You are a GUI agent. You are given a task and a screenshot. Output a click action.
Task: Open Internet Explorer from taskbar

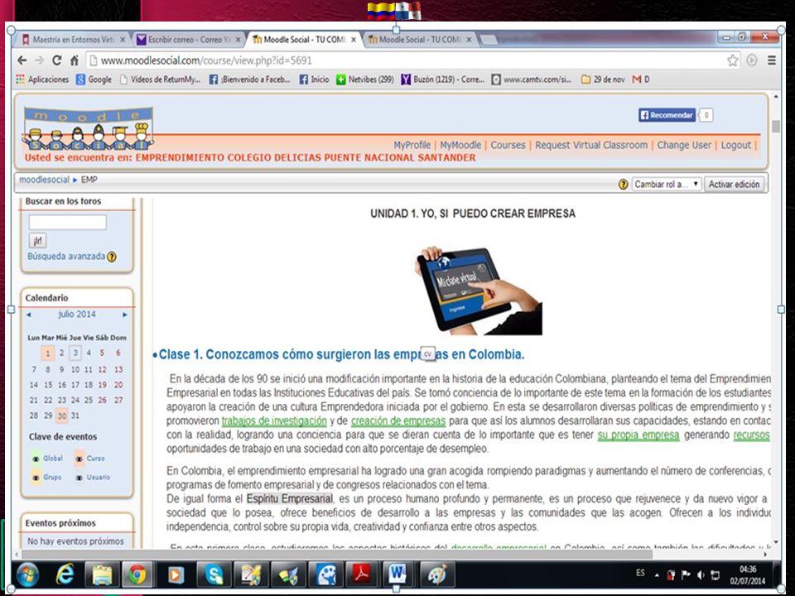[65, 574]
